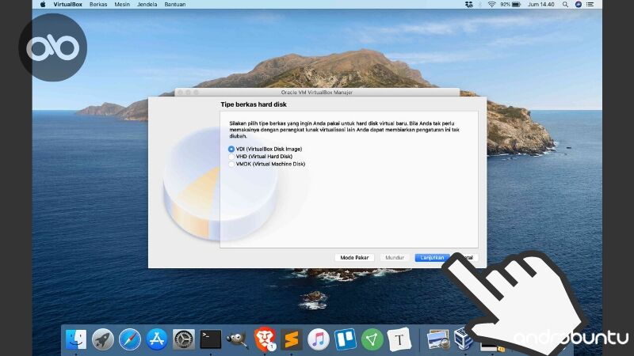Image resolution: width=634 pixels, height=356 pixels.
Task: Open Finder from the dock
Action: (x=76, y=339)
